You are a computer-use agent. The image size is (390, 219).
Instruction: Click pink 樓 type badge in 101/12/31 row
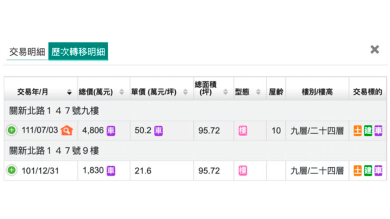(243, 170)
